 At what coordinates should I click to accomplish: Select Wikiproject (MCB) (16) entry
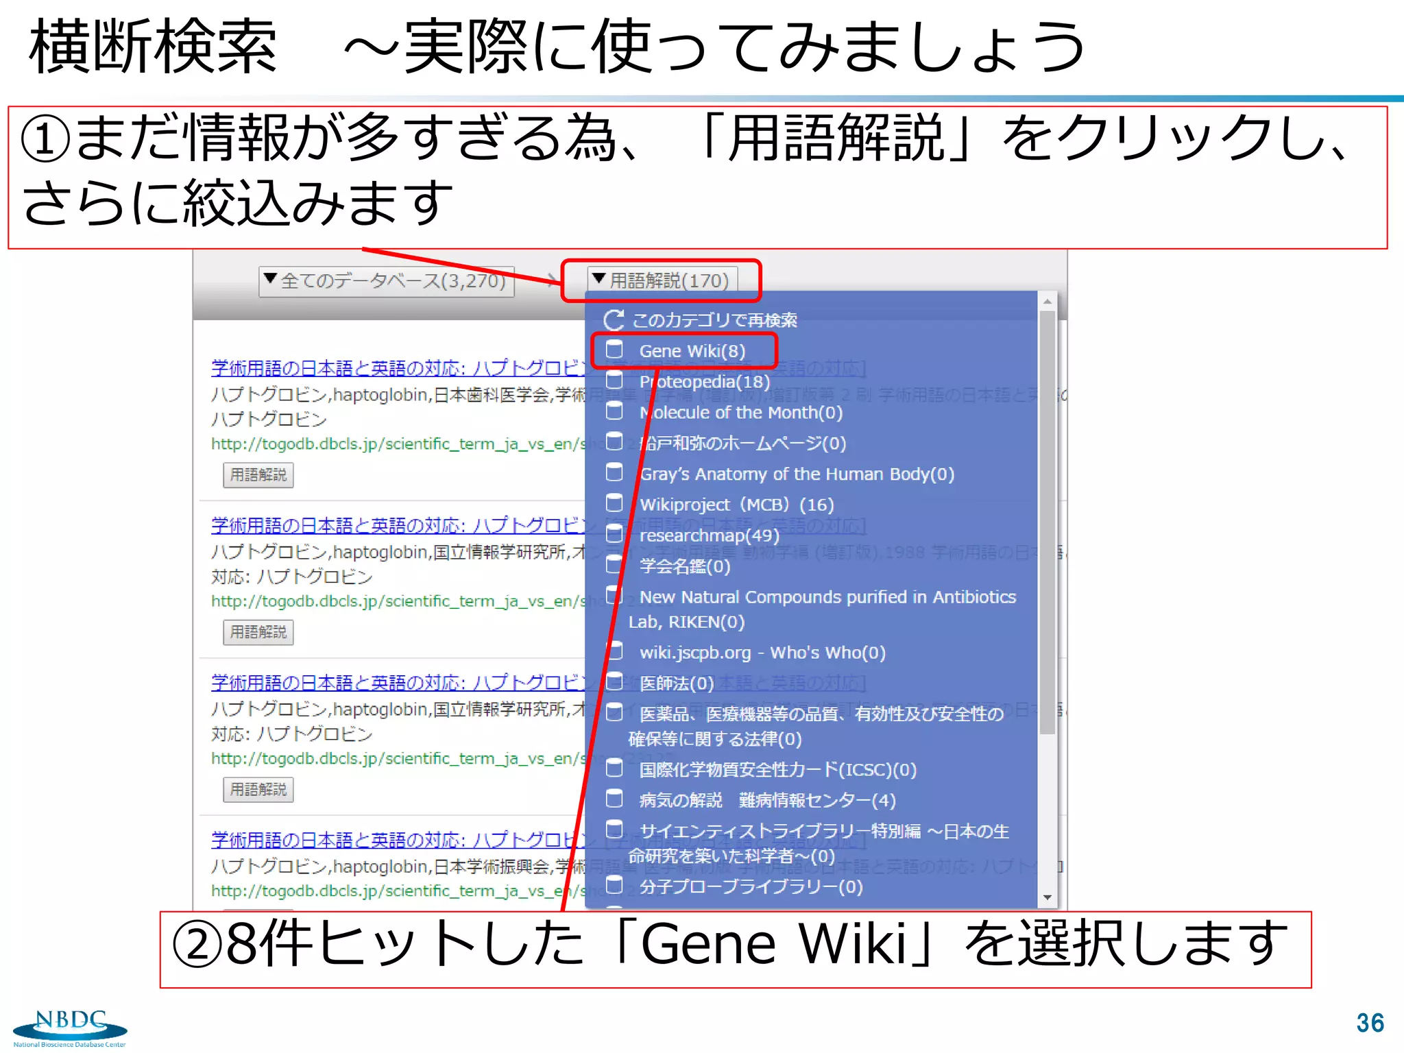(736, 505)
